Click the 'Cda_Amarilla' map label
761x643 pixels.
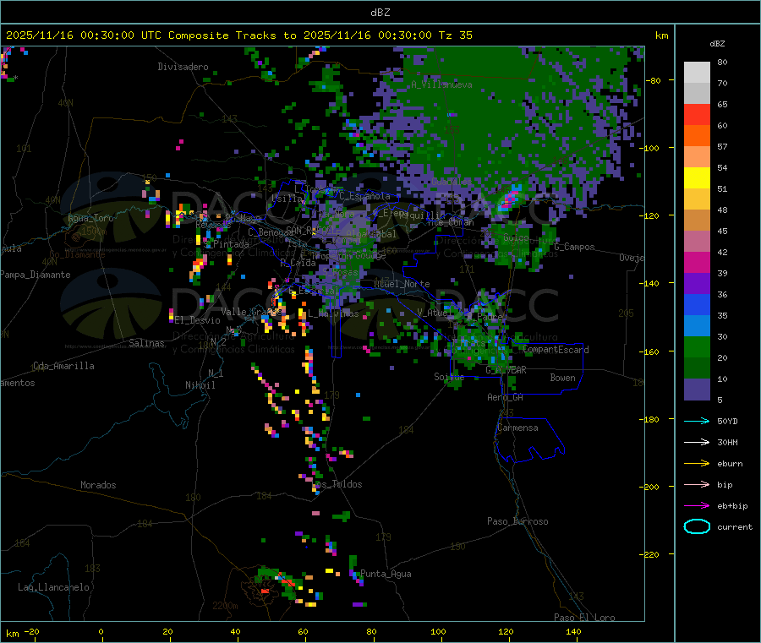click(x=63, y=366)
